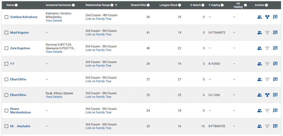Click Link on Family Tree for Y F
The height and width of the screenshot is (136, 283).
[x=98, y=66]
